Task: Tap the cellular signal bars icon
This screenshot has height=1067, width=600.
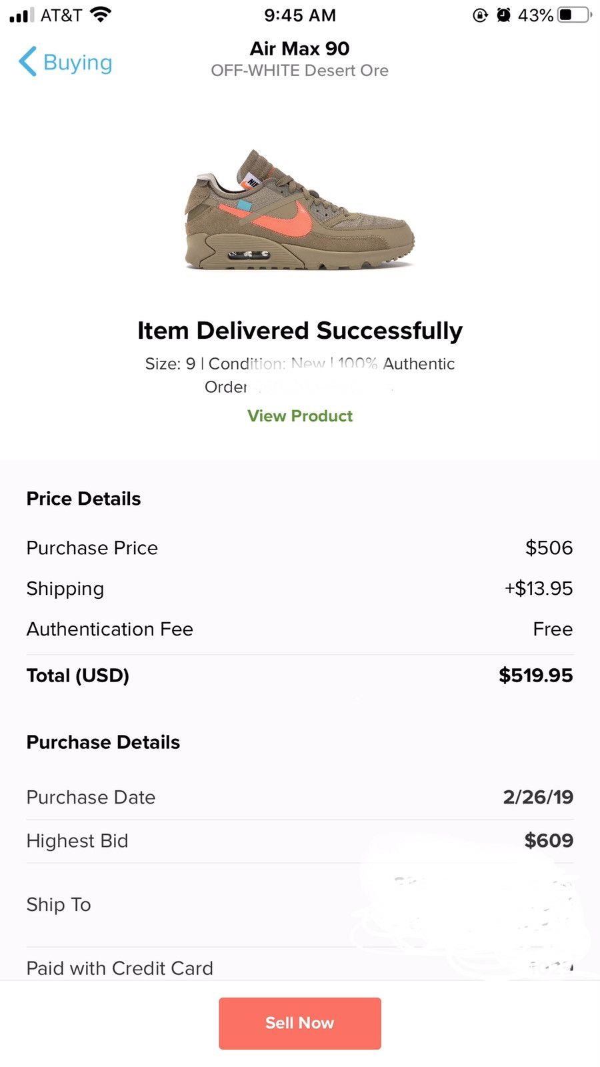Action: (21, 15)
